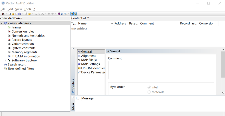
Task: Expand the Software structure node
Action: (5, 60)
